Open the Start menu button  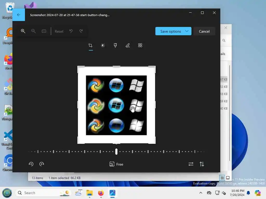pyautogui.click(x=7, y=193)
